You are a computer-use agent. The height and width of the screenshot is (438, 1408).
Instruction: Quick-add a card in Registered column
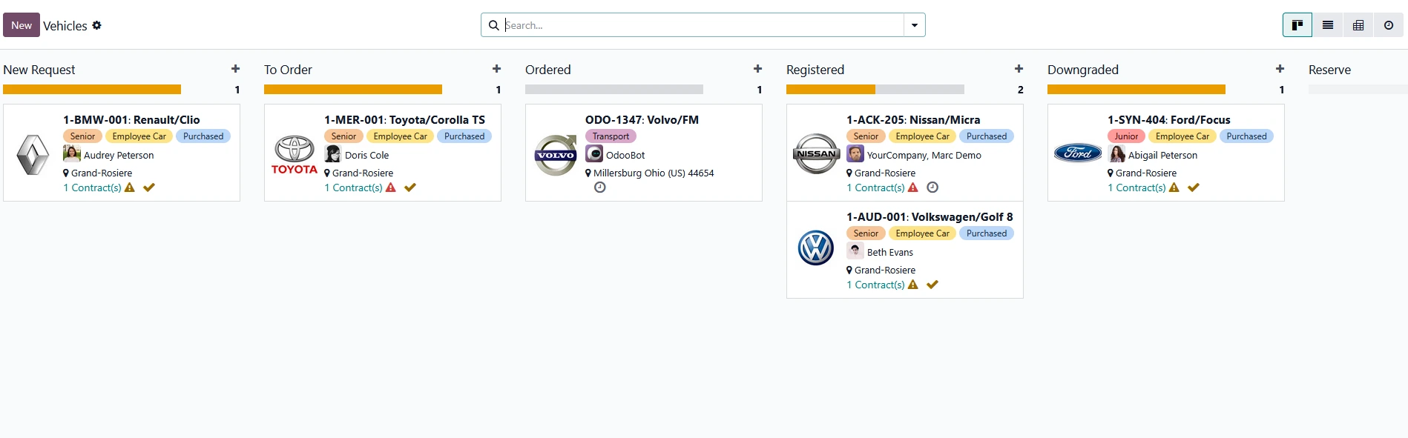(1019, 69)
